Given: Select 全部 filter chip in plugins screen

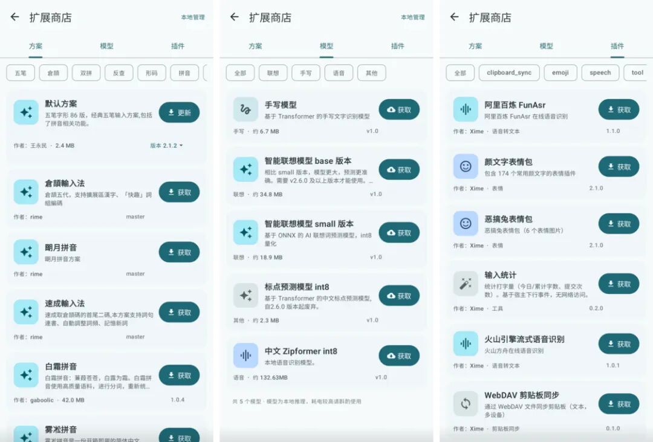Looking at the screenshot, I should (x=460, y=73).
